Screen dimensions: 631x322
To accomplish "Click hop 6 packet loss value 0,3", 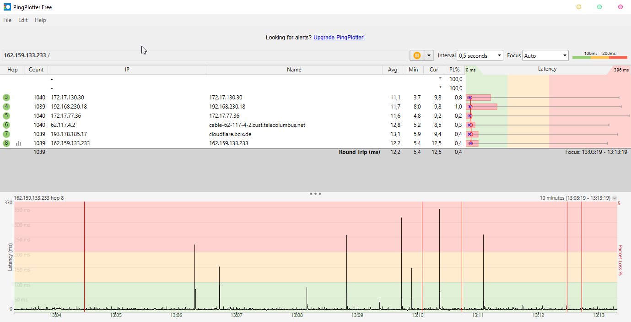I will click(458, 125).
